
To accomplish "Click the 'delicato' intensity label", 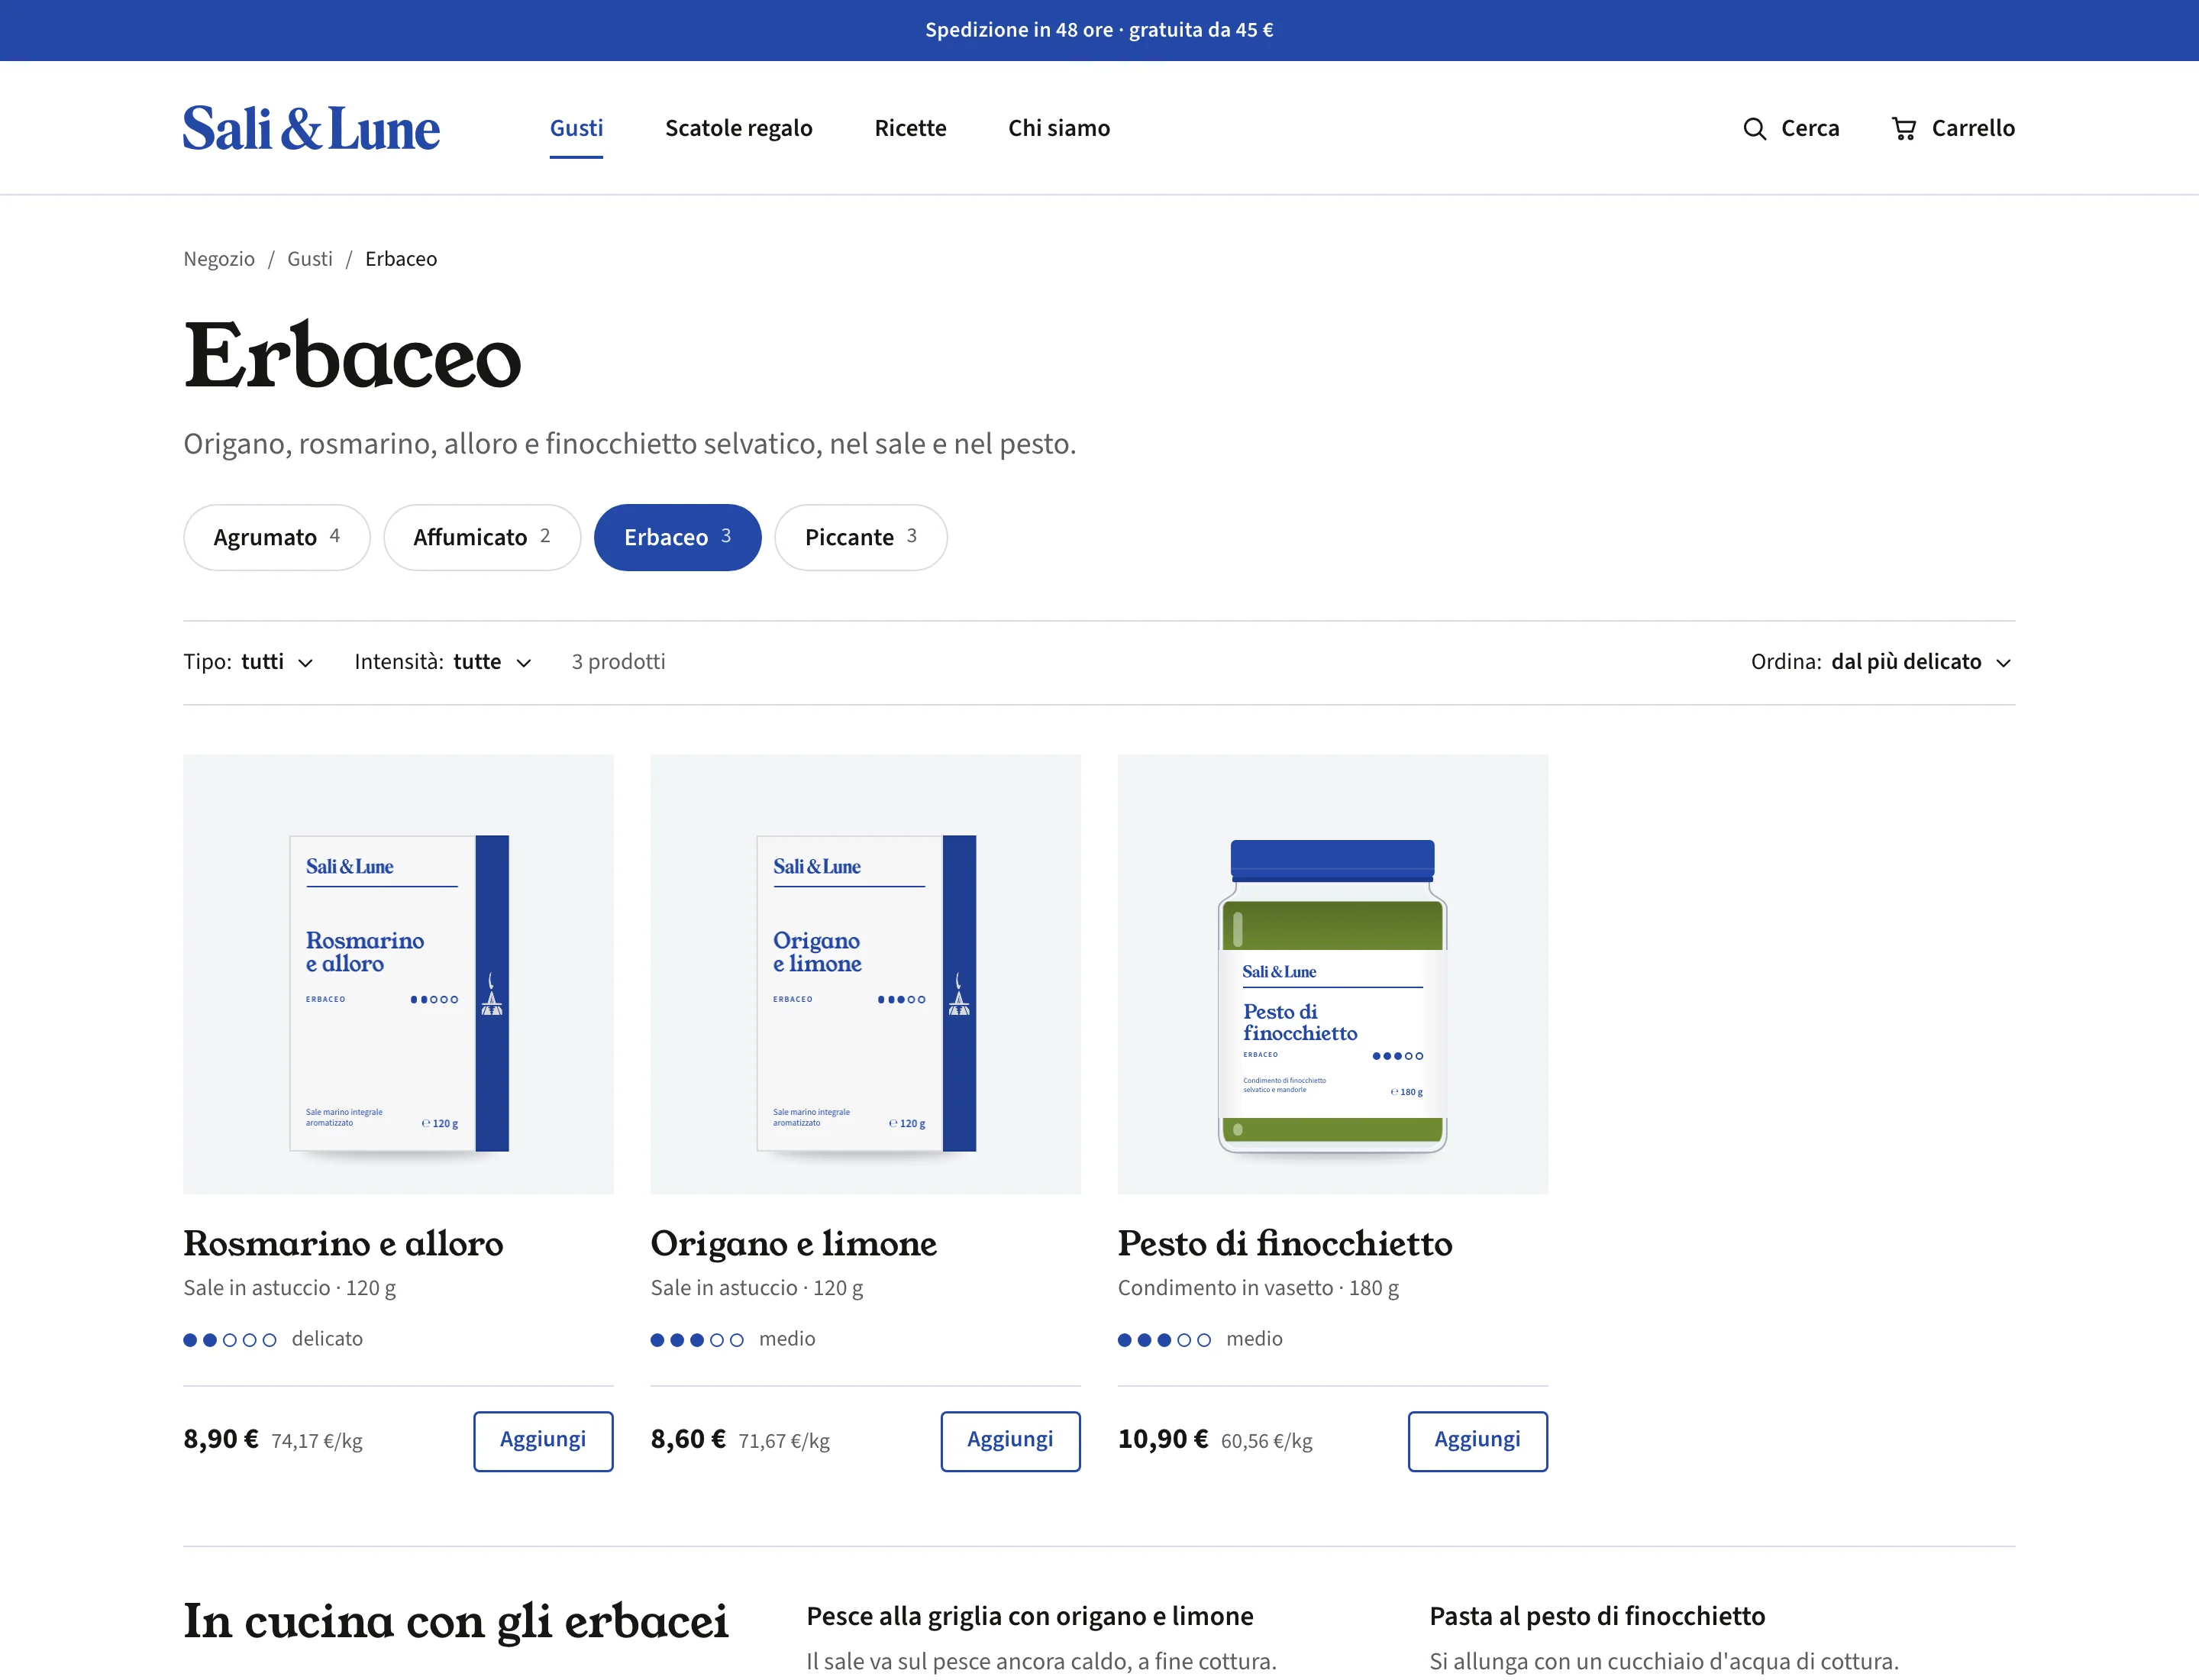I will [327, 1339].
